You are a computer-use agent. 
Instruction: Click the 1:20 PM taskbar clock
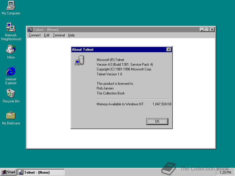[x=225, y=172]
